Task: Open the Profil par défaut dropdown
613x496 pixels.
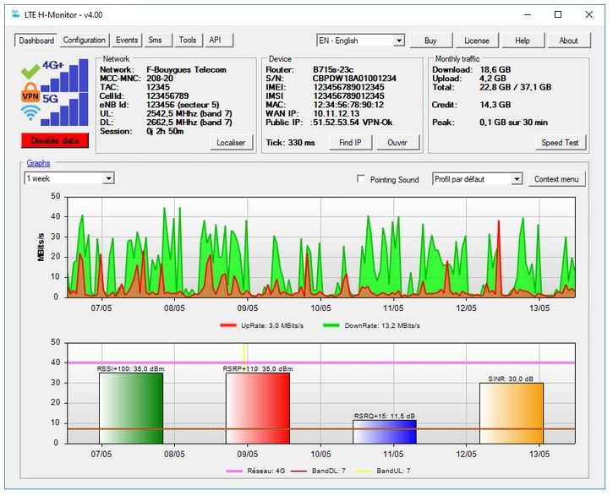Action: click(x=478, y=179)
